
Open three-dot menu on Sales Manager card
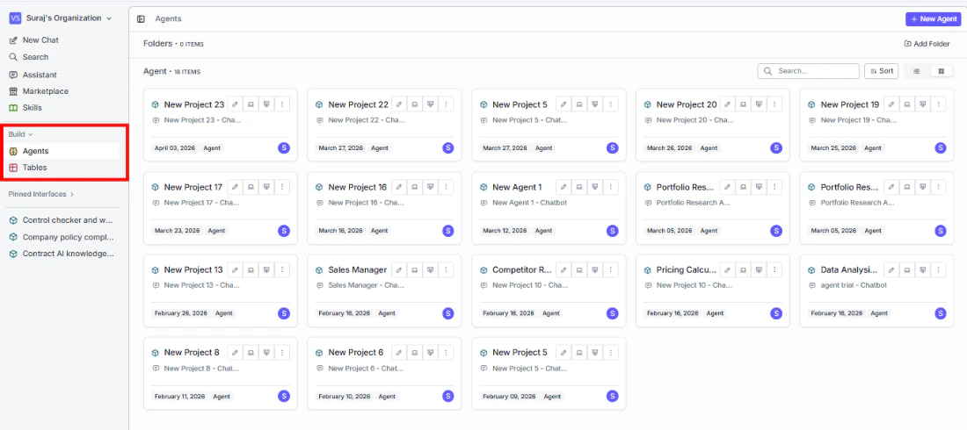pos(446,269)
